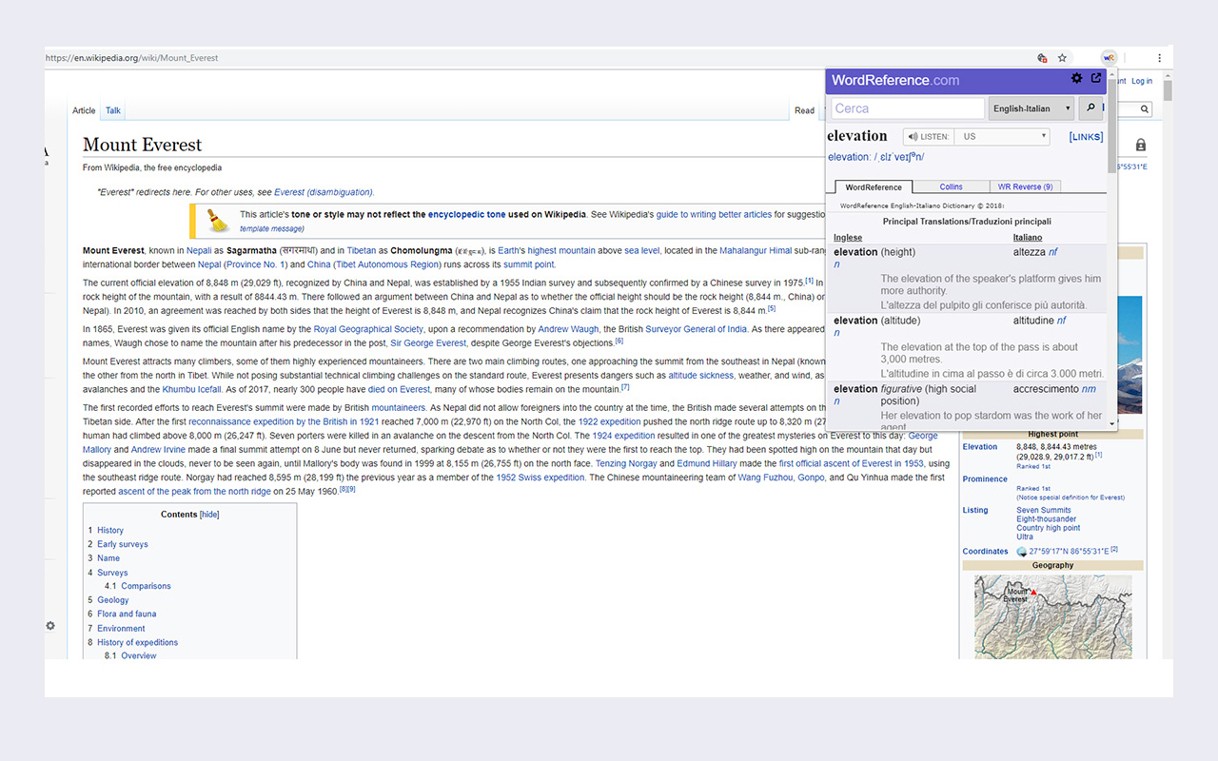
Task: Hide the Contents box via hide link
Action: click(x=208, y=515)
